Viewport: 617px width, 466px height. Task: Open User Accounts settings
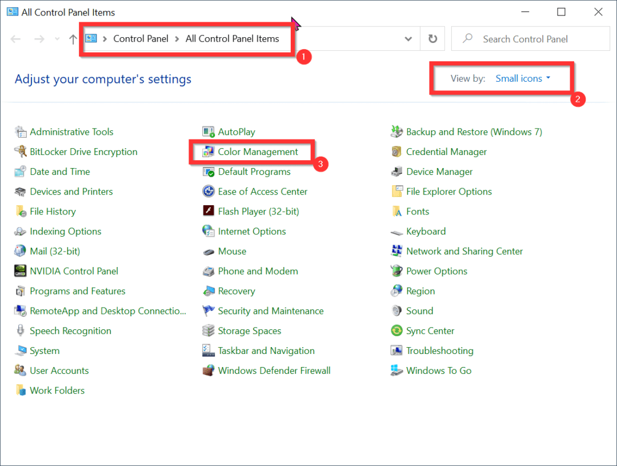pos(59,370)
